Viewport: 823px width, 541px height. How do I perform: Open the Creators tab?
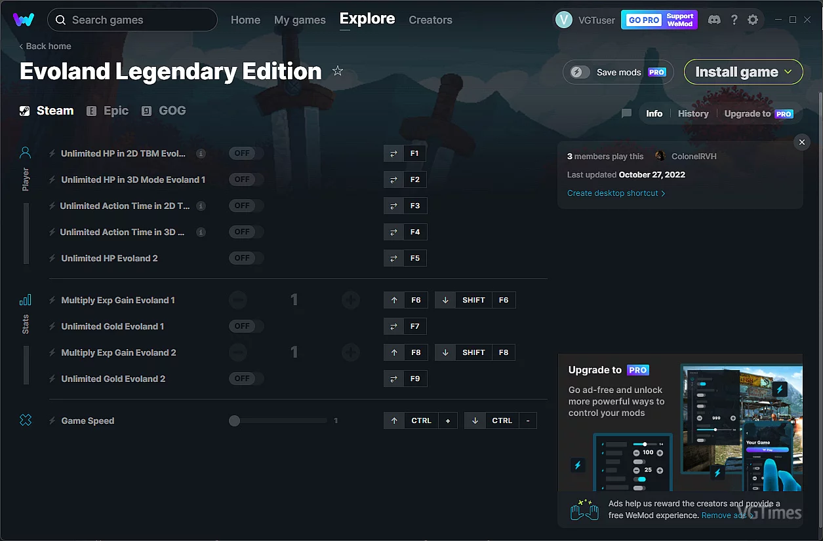pos(430,20)
